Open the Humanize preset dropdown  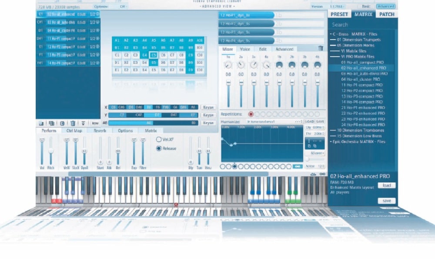tap(274, 121)
